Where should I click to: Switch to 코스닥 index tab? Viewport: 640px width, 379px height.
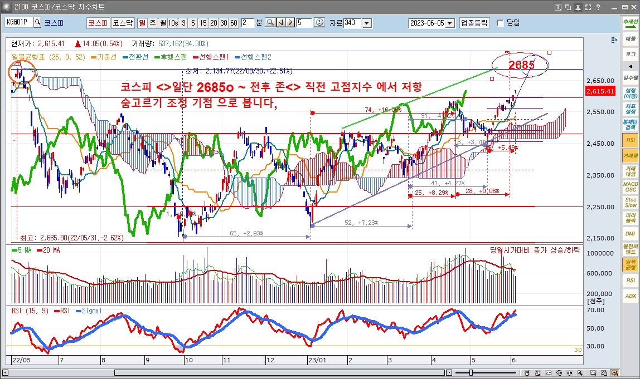[x=123, y=23]
